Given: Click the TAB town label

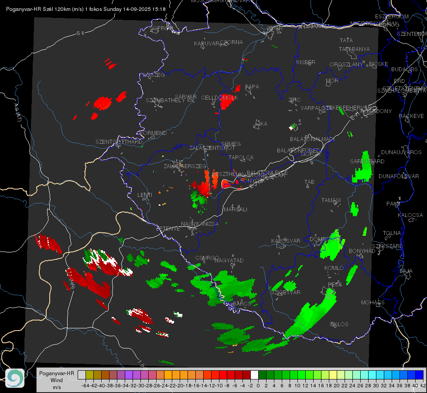Looking at the screenshot, I should pyautogui.click(x=309, y=182).
